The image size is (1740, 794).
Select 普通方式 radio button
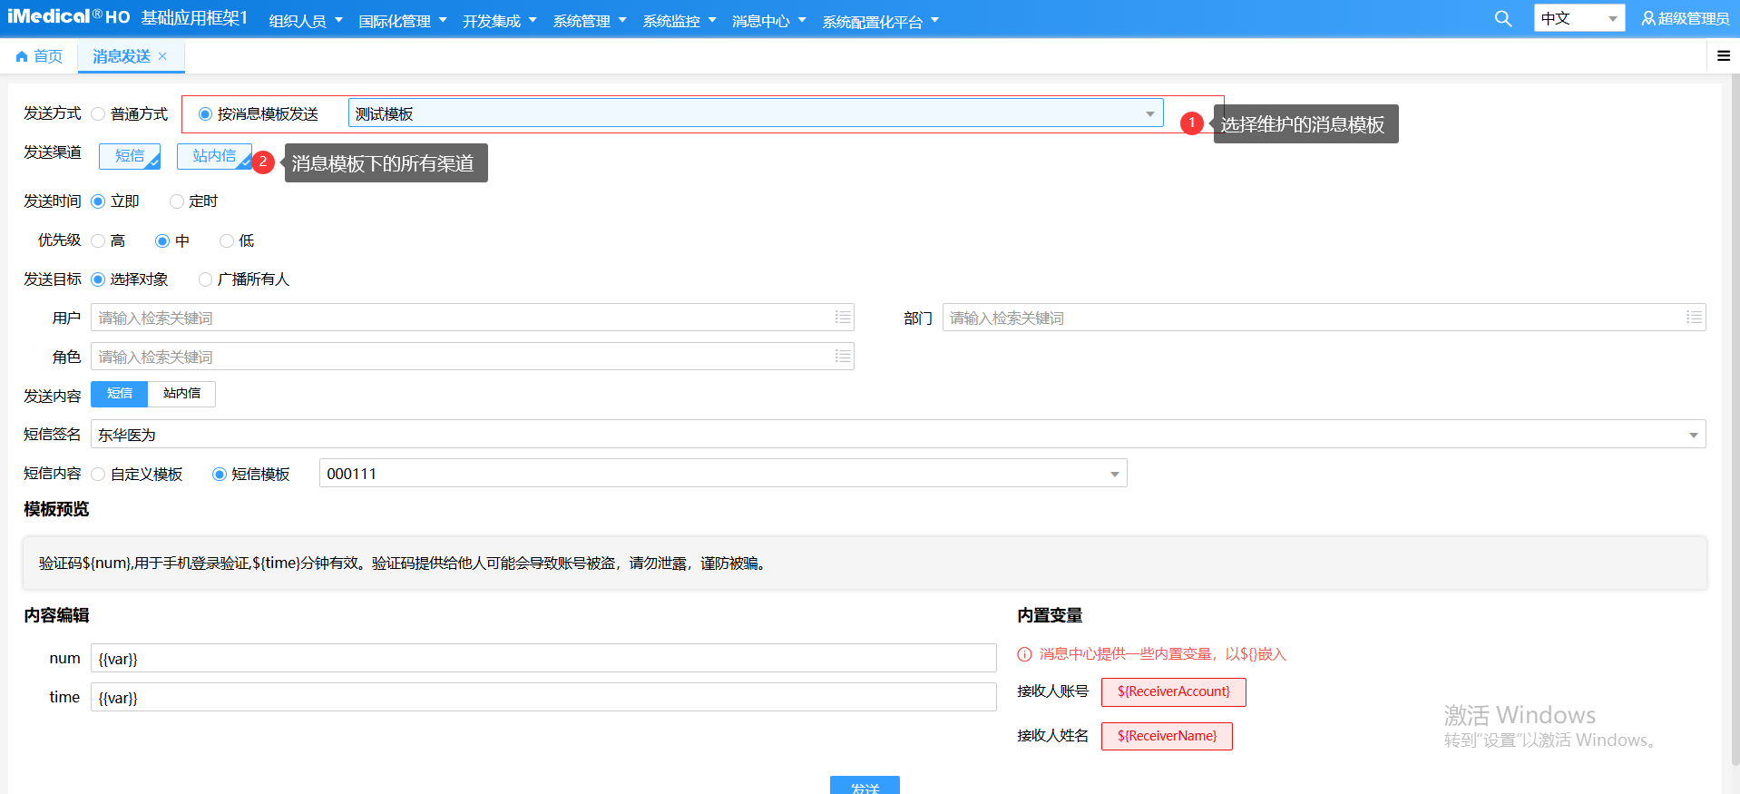coord(99,114)
